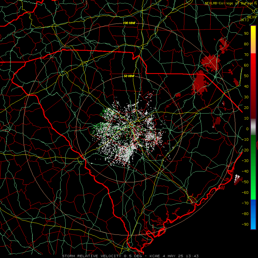
Task: Pick the -40 scale label
Action: pos(245,171)
